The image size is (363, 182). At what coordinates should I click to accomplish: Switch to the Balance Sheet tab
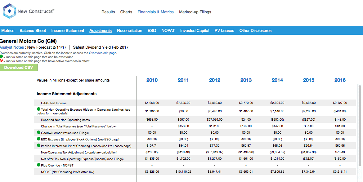(x=33, y=30)
